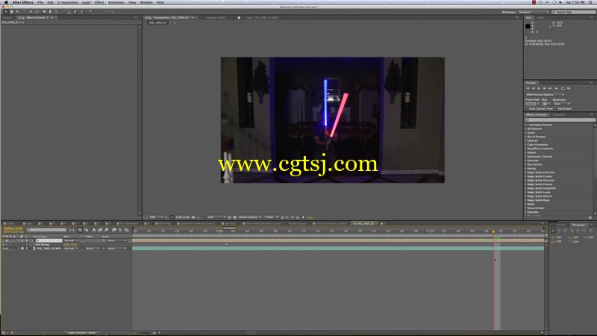Switch to the Paragraph panel tab
The height and width of the screenshot is (336, 597).
point(578,225)
